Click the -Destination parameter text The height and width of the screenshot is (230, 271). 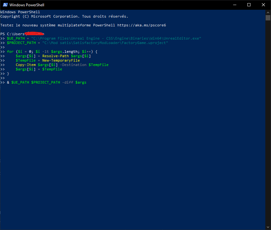click(x=73, y=65)
